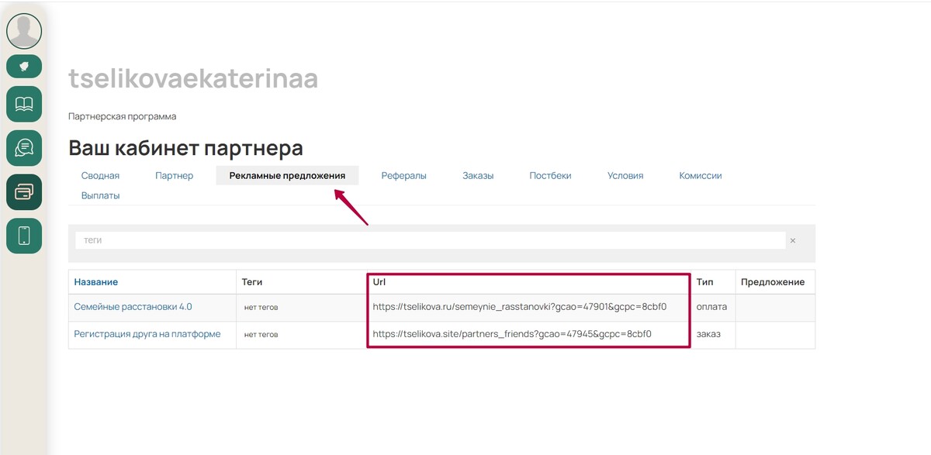This screenshot has height=455, width=931.
Task: Switch to the Сводная tab
Action: 100,176
